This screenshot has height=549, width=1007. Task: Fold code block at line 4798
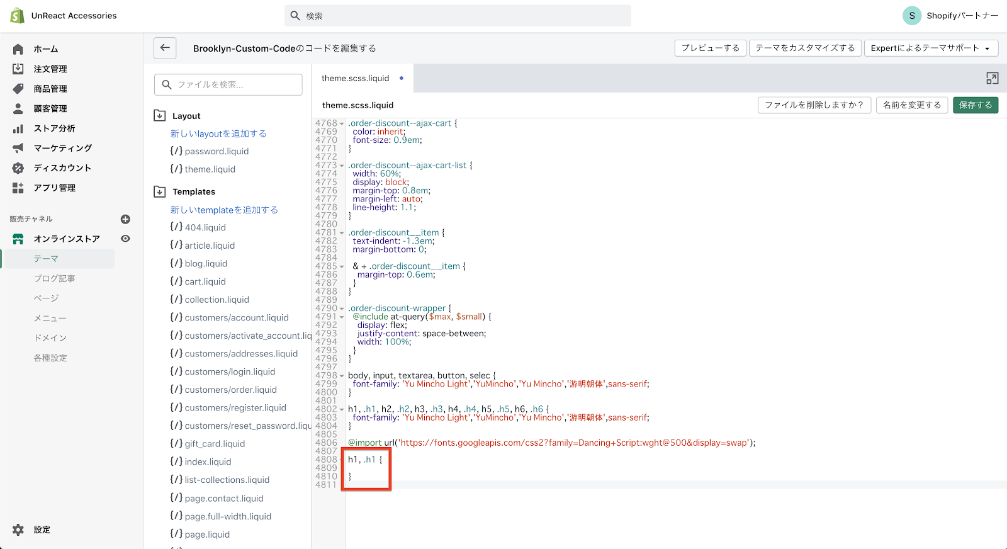click(342, 376)
